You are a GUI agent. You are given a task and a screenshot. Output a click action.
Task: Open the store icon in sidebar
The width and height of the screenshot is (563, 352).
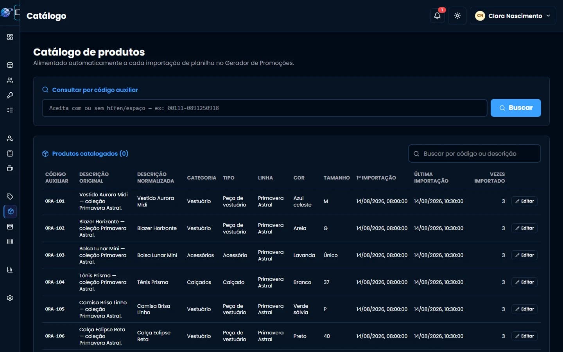pos(10,65)
